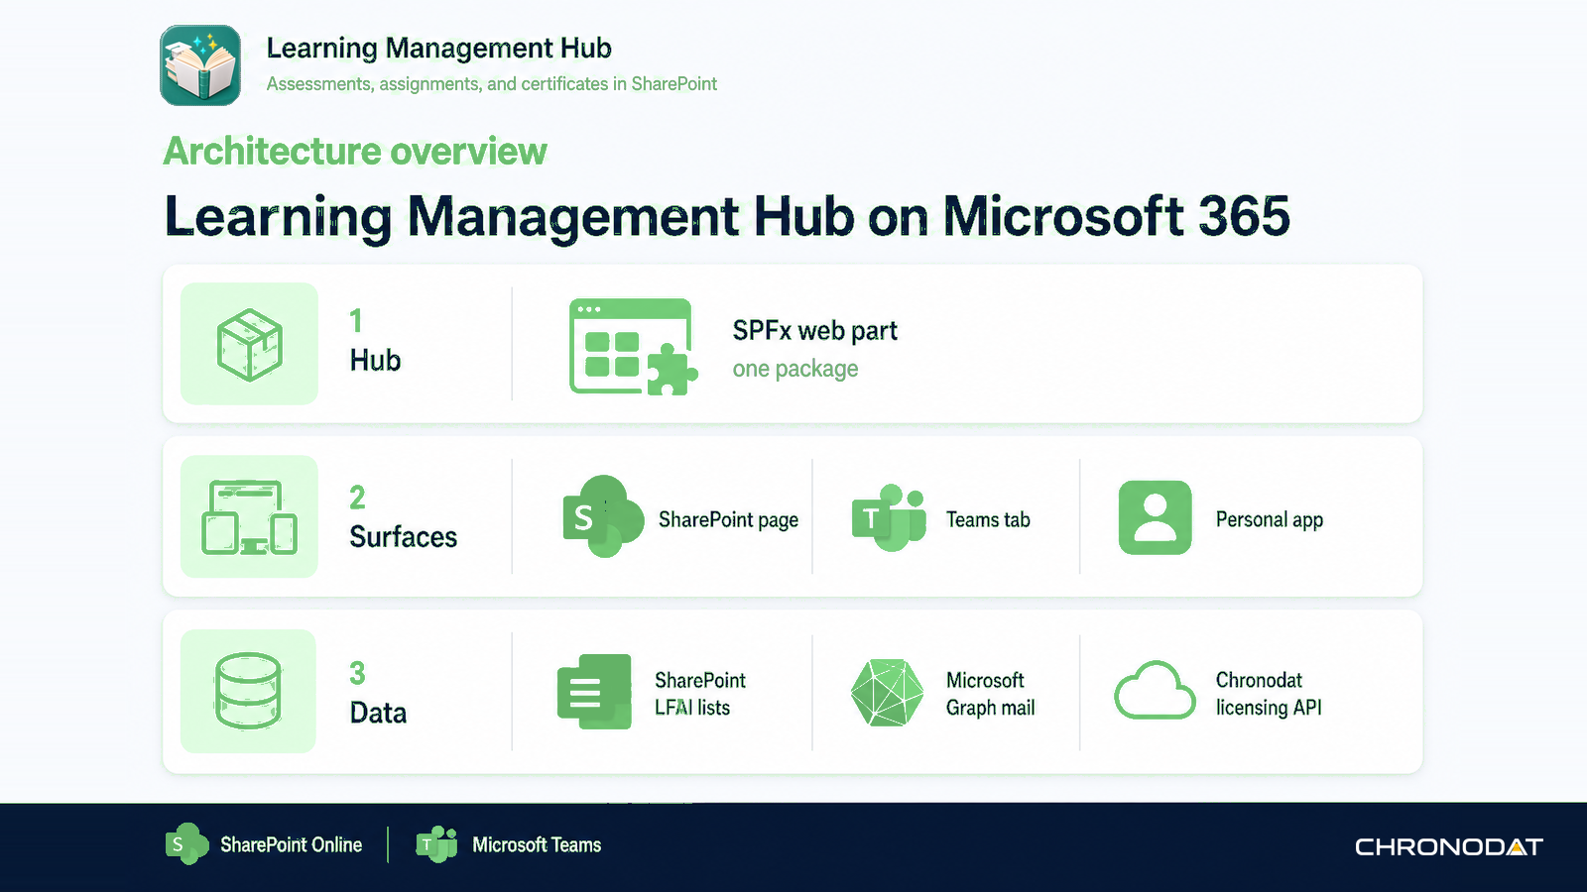Viewport: 1587px width, 892px height.
Task: Click the "Surfaces" row label
Action: (x=404, y=536)
